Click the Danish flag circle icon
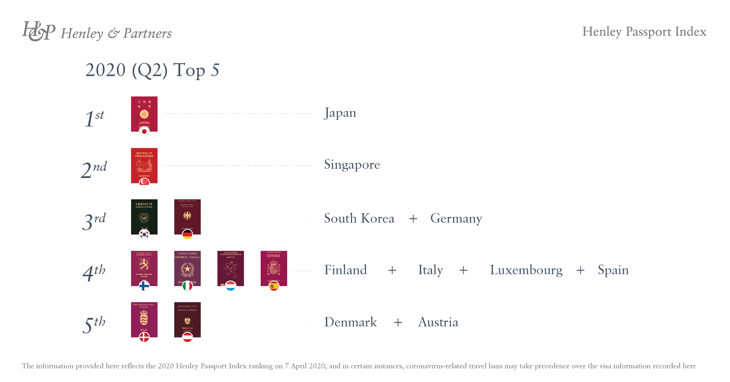 coord(144,337)
